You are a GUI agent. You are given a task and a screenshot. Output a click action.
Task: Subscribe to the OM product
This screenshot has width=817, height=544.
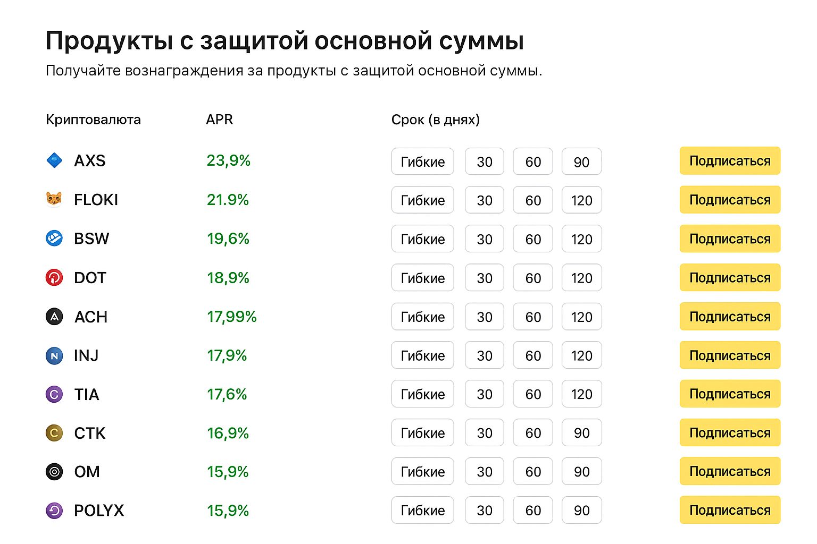[730, 471]
